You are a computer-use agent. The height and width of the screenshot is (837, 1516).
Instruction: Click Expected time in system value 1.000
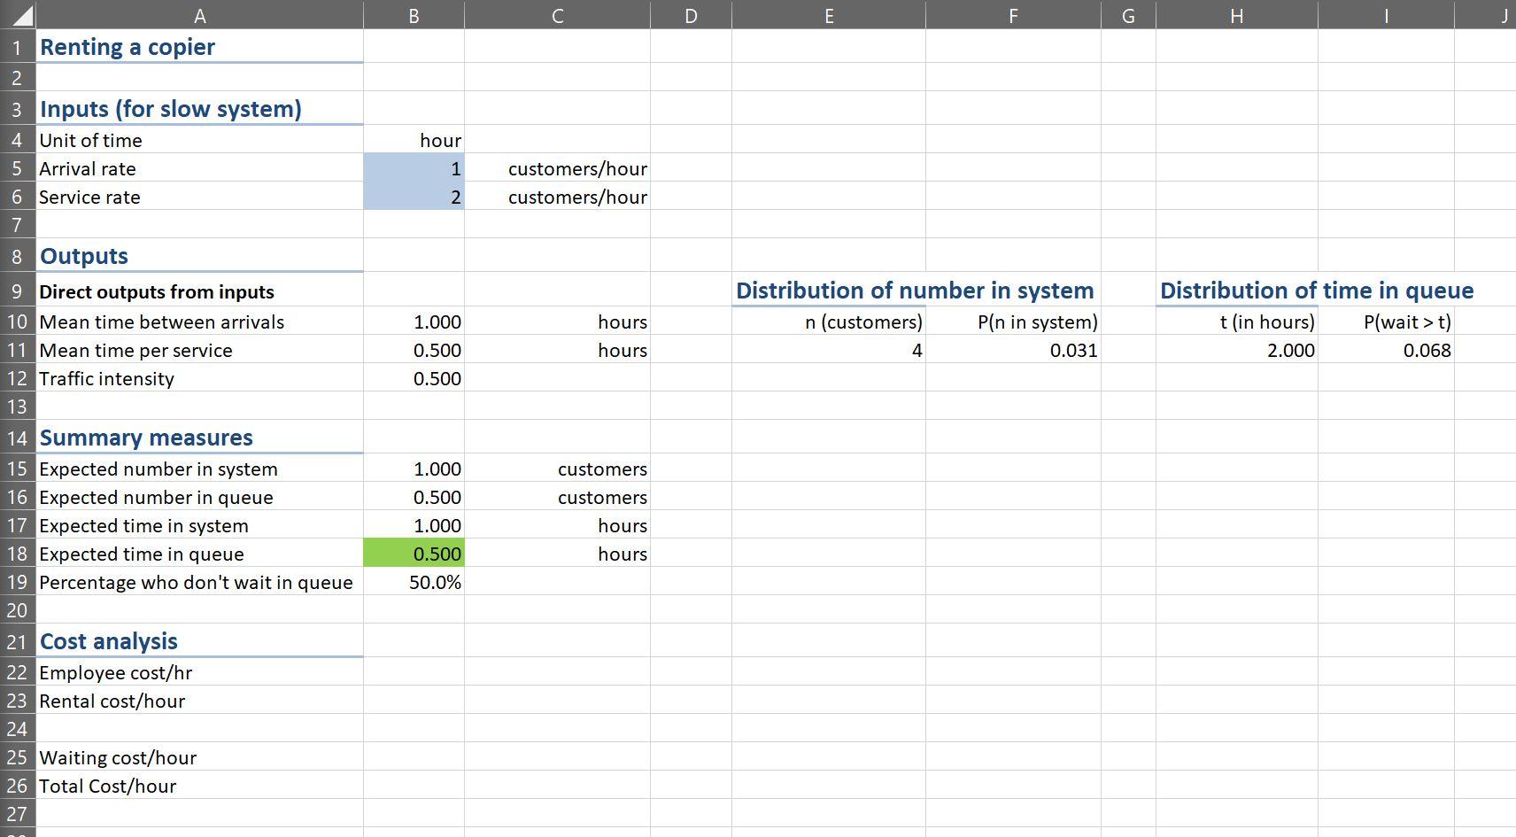414,525
